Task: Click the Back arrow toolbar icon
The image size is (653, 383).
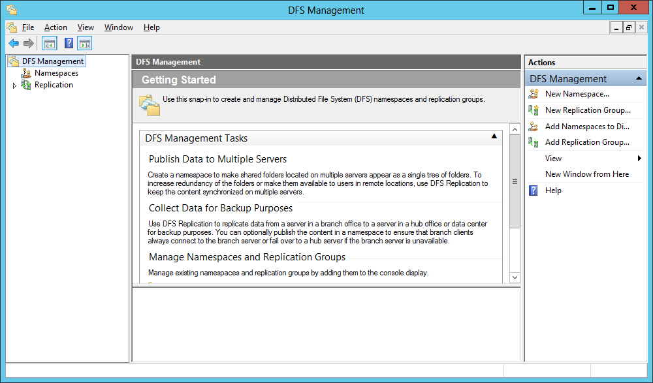Action: coord(14,43)
